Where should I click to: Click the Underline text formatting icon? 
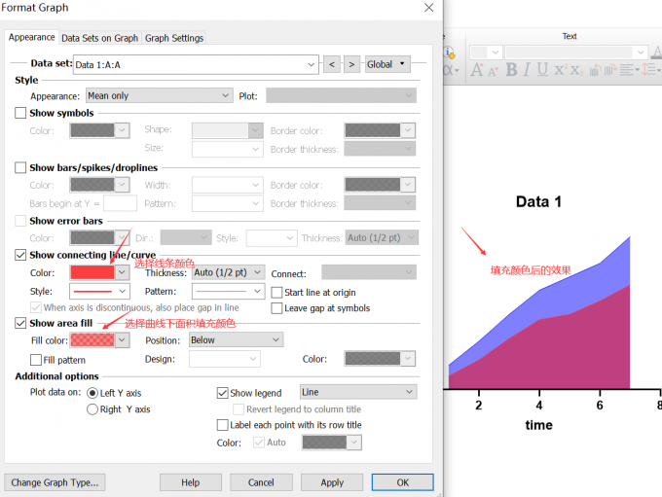tap(542, 70)
